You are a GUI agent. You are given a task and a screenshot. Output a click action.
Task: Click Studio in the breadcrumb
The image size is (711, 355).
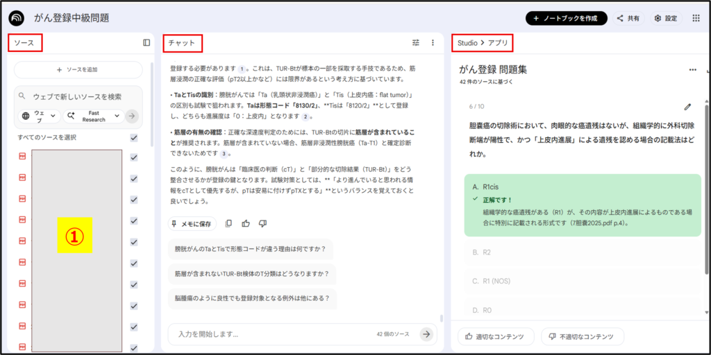coord(467,43)
